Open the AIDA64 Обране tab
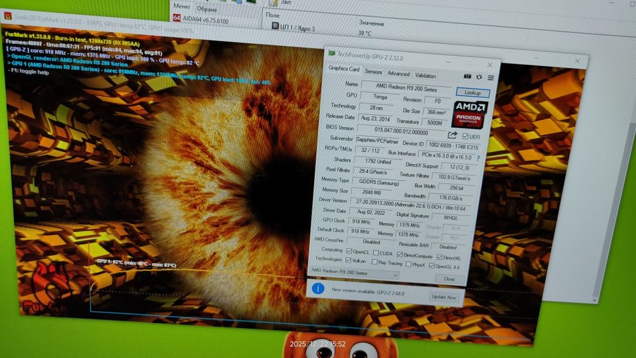The image size is (636, 358). (207, 9)
